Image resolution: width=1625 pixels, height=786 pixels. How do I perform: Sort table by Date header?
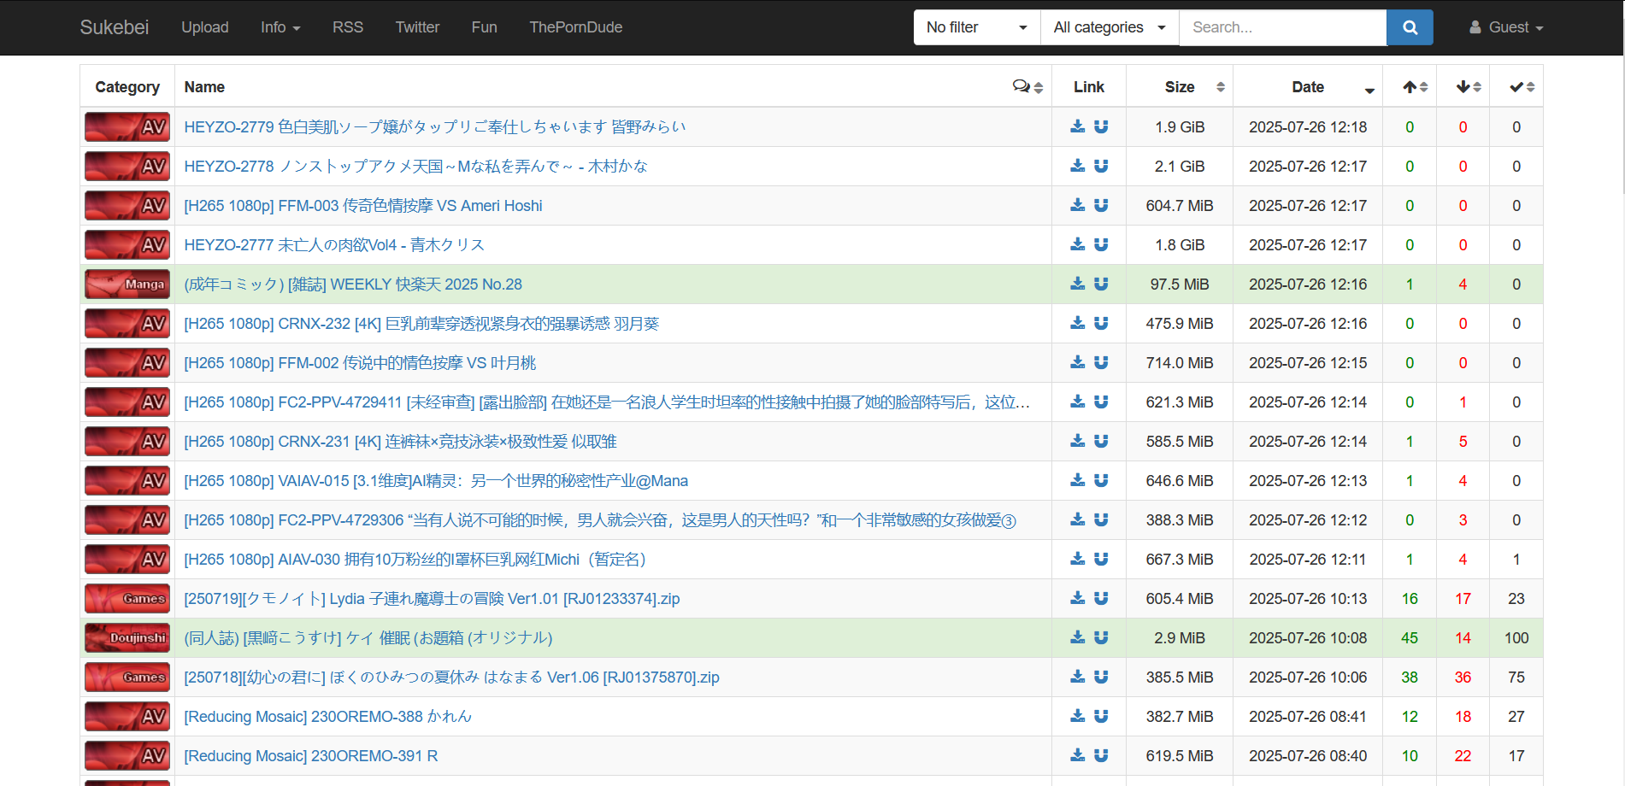pyautogui.click(x=1308, y=86)
